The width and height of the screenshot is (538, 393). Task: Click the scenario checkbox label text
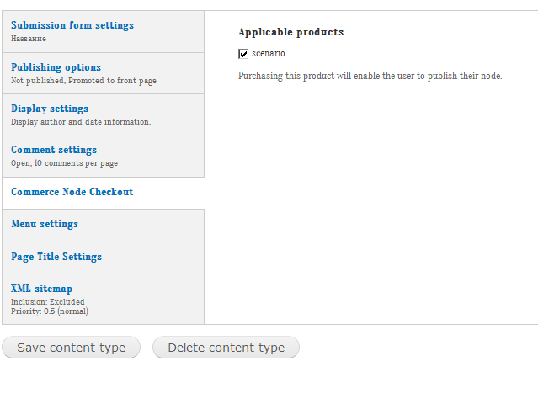pos(269,53)
